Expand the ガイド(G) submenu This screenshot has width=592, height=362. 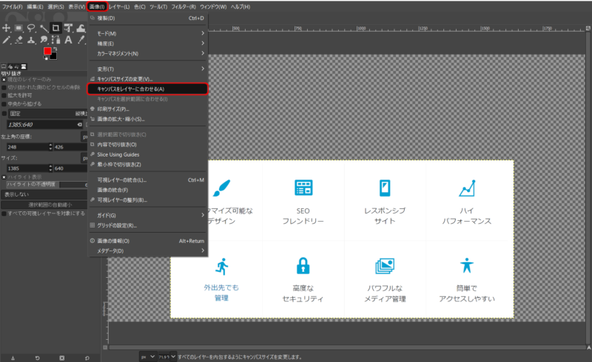coord(147,215)
